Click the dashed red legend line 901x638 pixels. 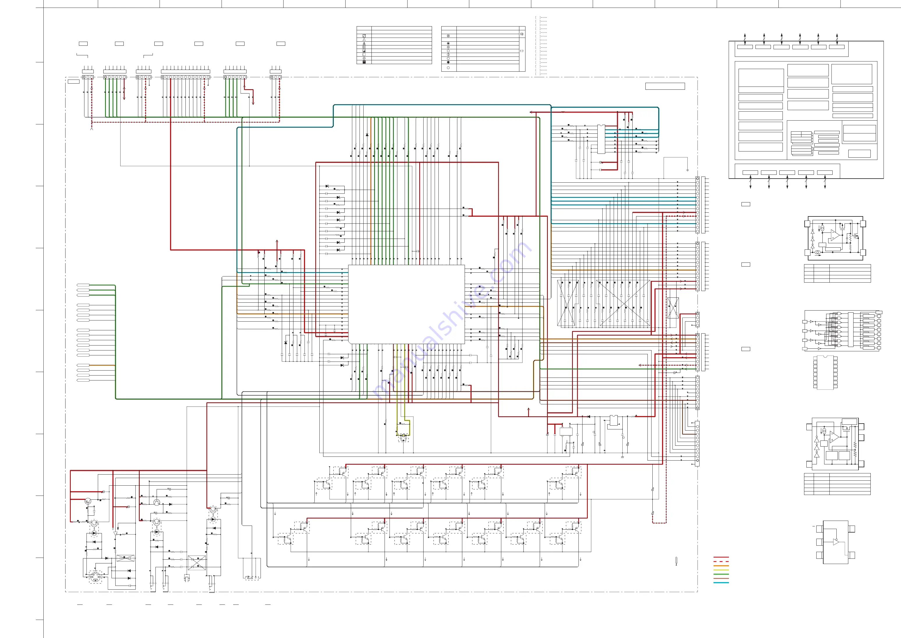point(721,561)
